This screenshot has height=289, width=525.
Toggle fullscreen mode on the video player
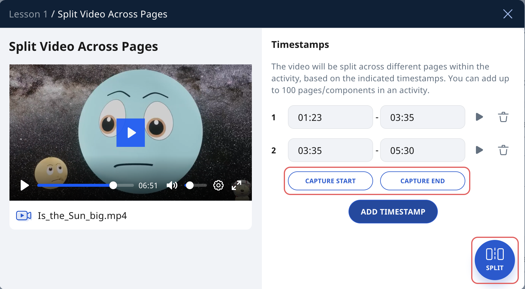[236, 185]
